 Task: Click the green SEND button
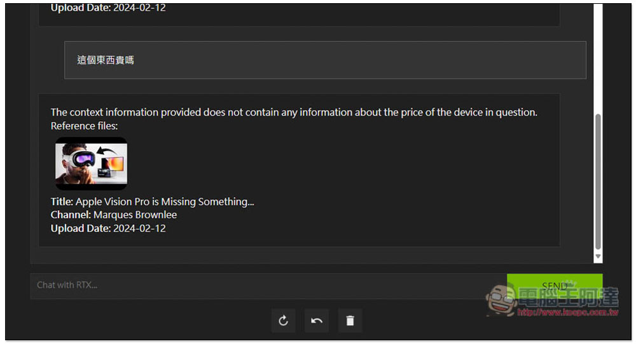point(555,286)
